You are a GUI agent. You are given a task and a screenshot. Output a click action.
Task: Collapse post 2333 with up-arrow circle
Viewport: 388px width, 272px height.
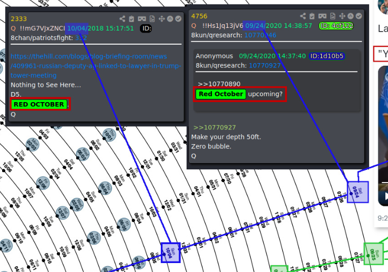pyautogui.click(x=170, y=19)
